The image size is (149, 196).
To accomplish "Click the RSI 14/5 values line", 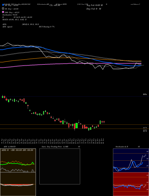I will pos(17,17).
